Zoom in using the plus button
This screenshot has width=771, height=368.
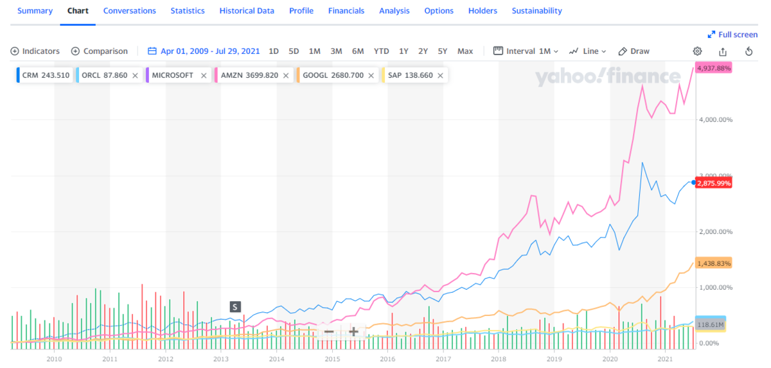pos(353,332)
